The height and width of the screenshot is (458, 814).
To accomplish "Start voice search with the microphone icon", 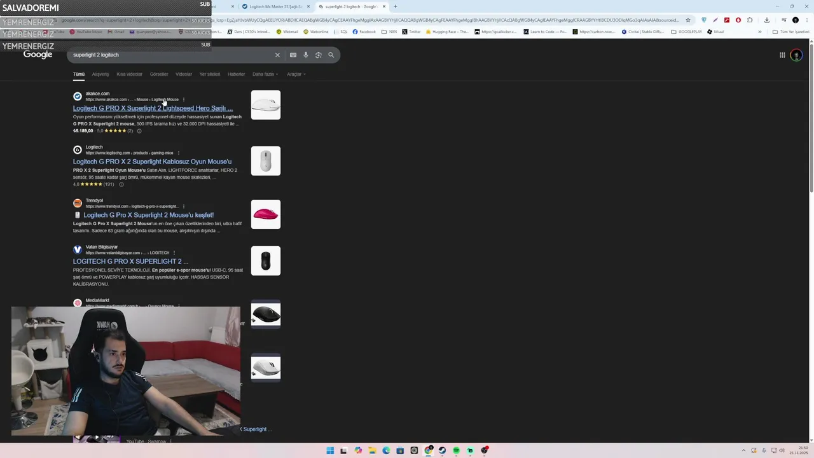I will (306, 55).
